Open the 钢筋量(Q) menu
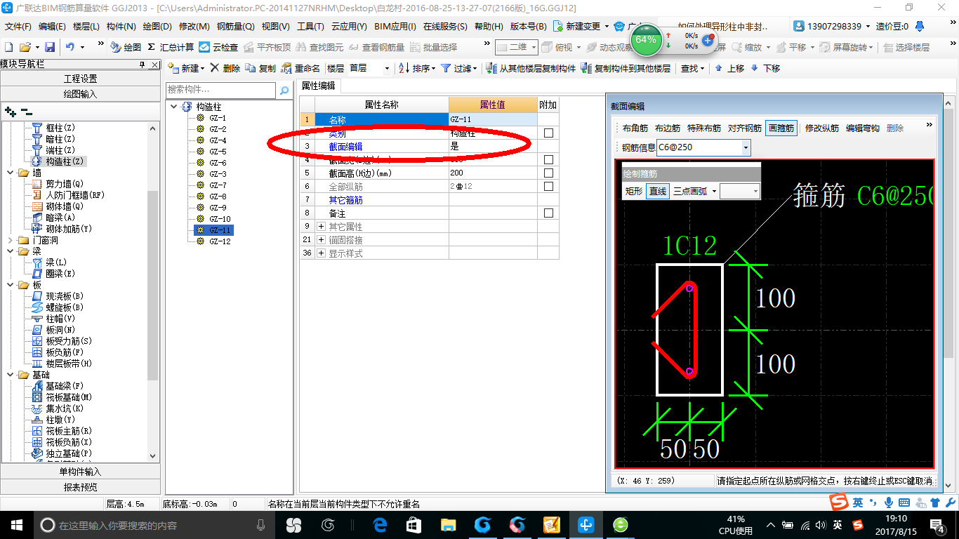 coord(235,26)
